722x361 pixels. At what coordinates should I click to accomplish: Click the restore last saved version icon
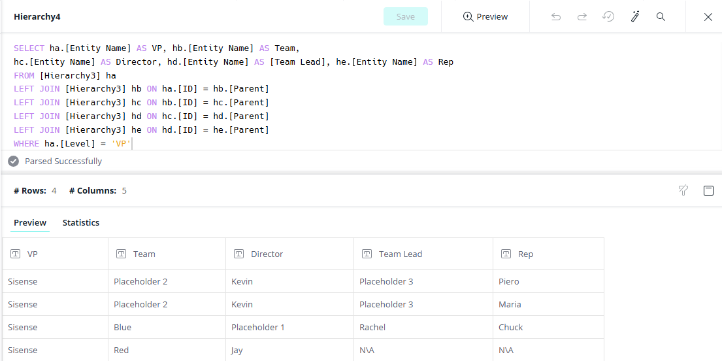coord(608,17)
